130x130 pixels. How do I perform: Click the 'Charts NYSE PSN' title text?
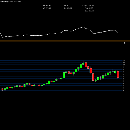[15, 2]
